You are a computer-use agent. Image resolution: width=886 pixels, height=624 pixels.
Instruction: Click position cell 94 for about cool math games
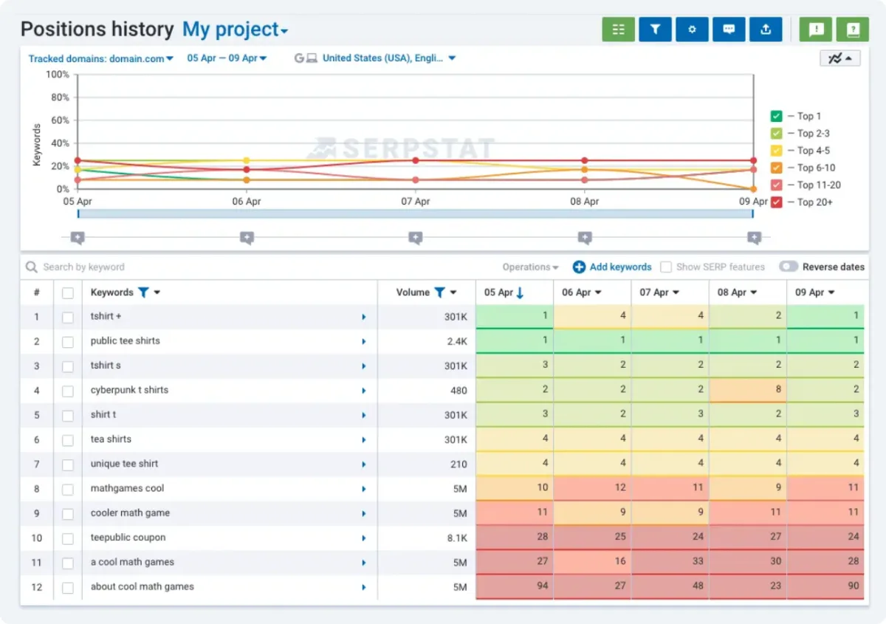click(515, 587)
